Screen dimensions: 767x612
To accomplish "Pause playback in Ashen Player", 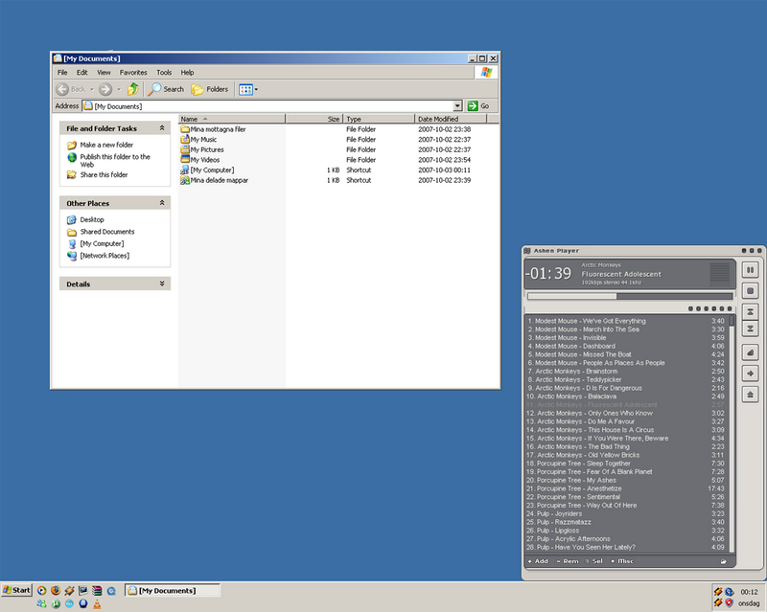I will [x=750, y=269].
